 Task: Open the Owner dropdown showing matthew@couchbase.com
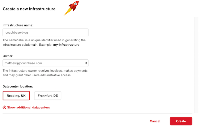pyautogui.click(x=45, y=63)
